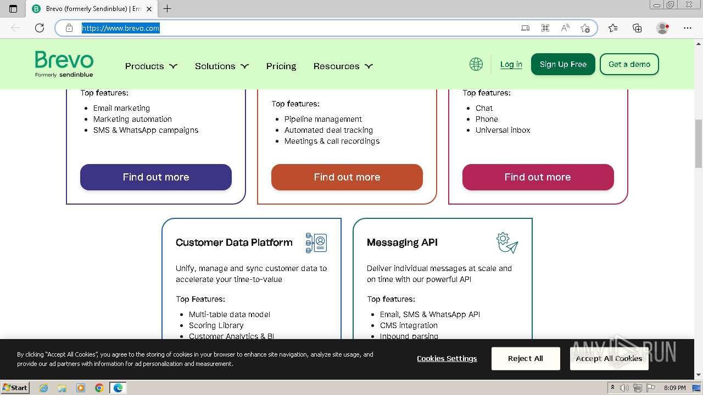Expand the Products menu
The height and width of the screenshot is (395, 703).
point(151,66)
